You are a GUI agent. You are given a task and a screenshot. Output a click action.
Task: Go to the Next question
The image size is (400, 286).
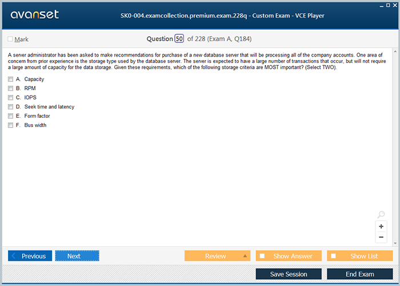[x=77, y=256]
